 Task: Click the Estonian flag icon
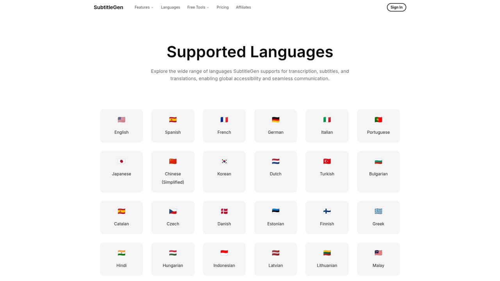(x=275, y=211)
